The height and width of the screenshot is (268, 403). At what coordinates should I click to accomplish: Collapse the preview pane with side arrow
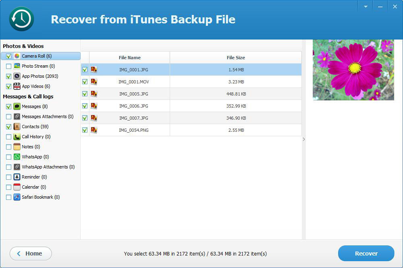(x=304, y=139)
